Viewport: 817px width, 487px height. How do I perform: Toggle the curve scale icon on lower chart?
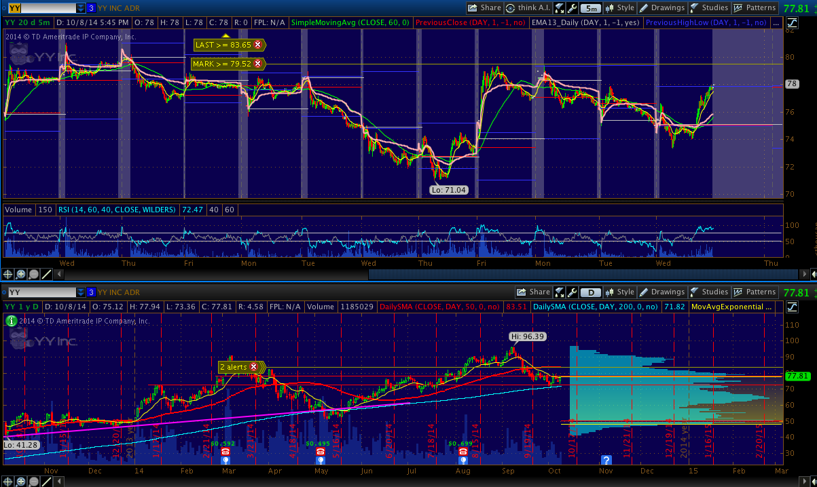792,307
